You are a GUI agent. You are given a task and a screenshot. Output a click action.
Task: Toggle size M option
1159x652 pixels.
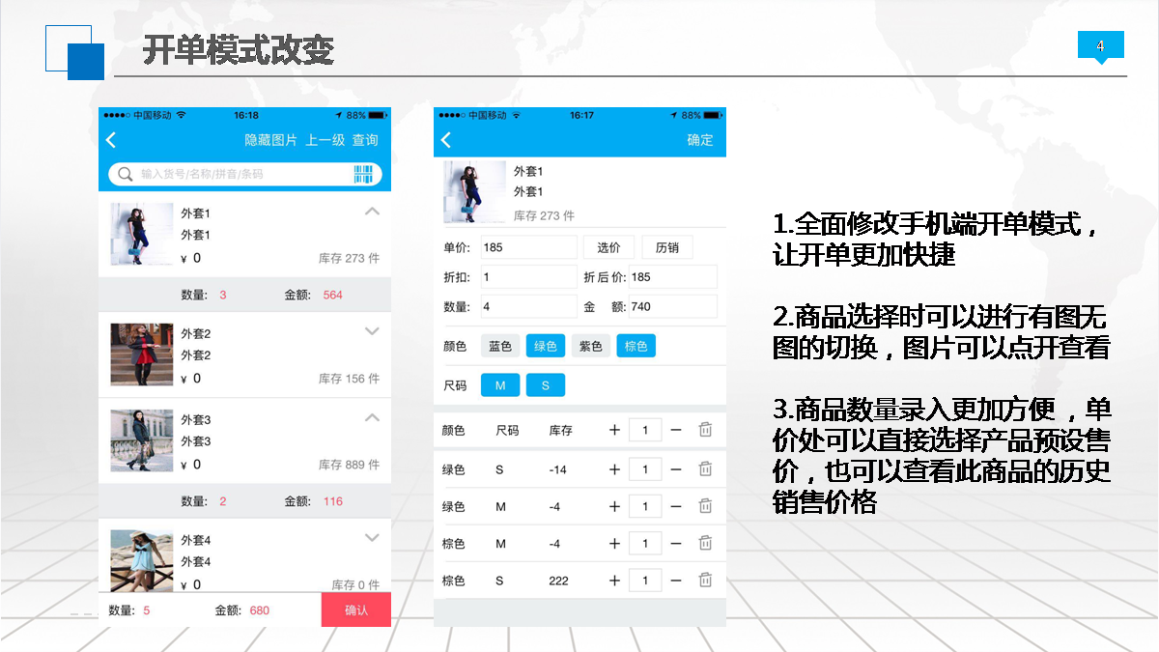pos(500,385)
